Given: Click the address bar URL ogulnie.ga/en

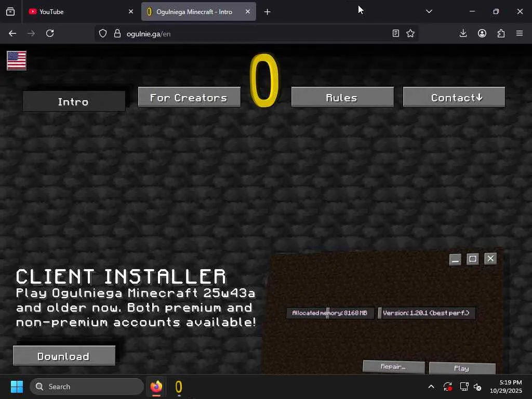Looking at the screenshot, I should click(149, 34).
